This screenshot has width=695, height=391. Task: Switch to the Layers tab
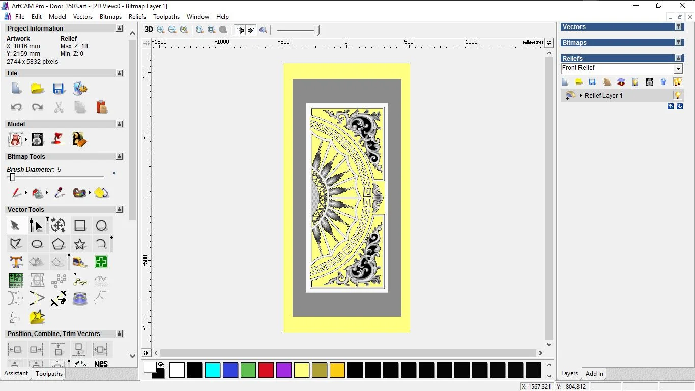(x=569, y=373)
